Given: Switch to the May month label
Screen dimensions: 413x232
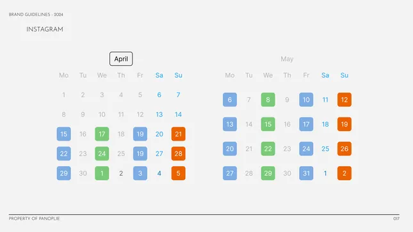Looking at the screenshot, I should pyautogui.click(x=287, y=59).
